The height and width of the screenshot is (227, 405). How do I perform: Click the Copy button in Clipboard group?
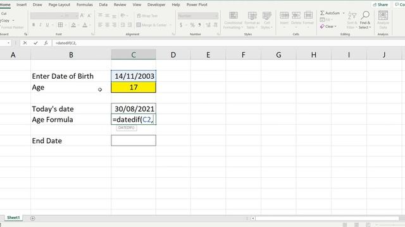[6, 20]
